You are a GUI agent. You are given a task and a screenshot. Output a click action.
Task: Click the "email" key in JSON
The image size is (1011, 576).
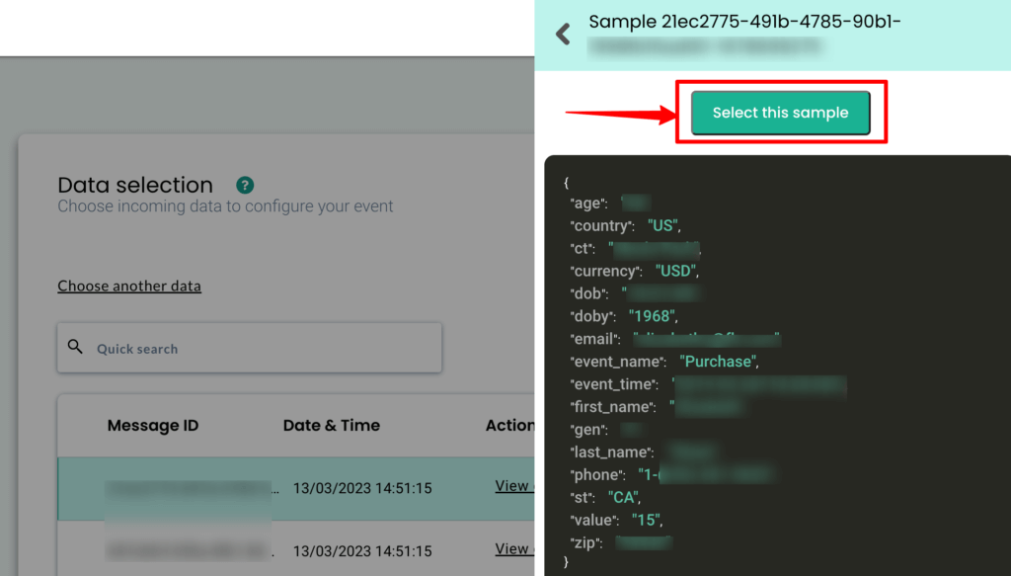click(x=594, y=339)
